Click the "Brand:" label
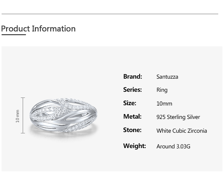This screenshot has width=224, height=188. [x=132, y=77]
